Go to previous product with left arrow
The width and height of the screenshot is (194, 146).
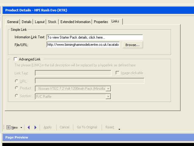tap(29, 127)
